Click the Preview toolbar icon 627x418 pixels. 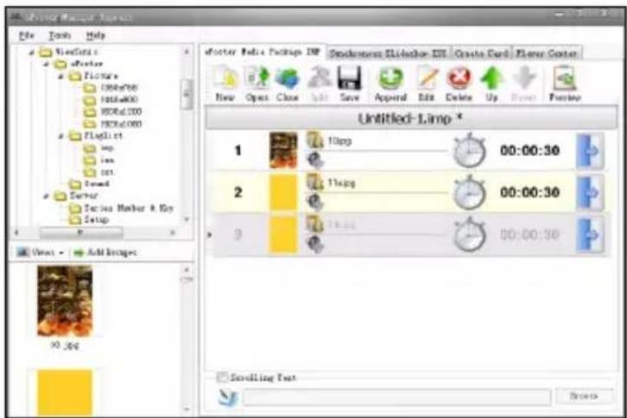coord(565,78)
